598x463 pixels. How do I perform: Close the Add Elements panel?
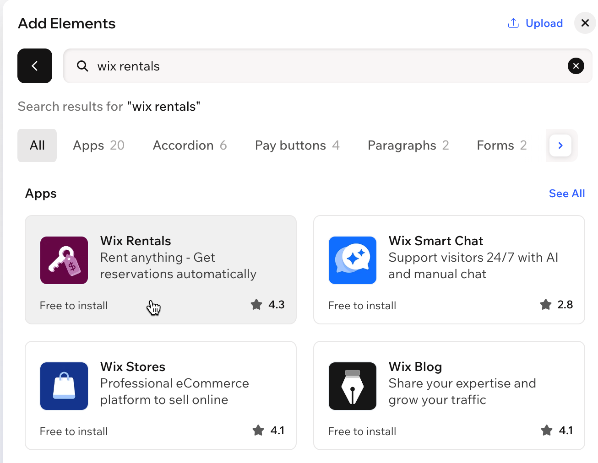[x=585, y=23]
